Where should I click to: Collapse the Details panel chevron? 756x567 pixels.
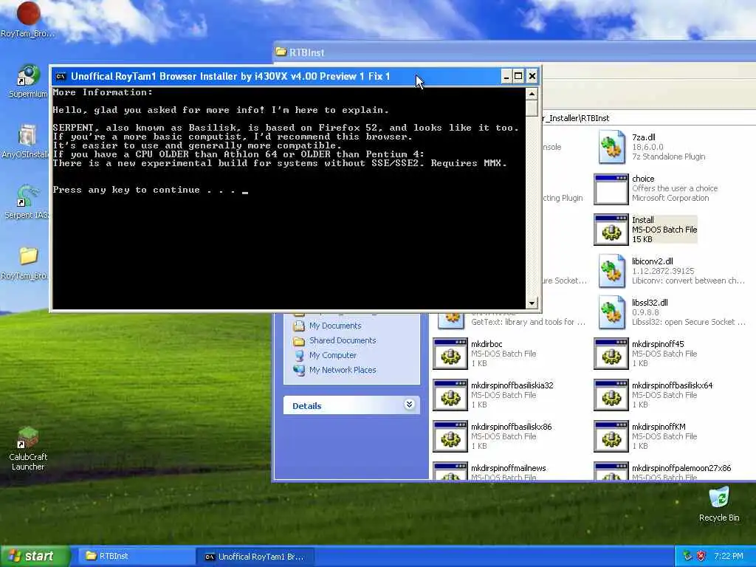click(409, 405)
